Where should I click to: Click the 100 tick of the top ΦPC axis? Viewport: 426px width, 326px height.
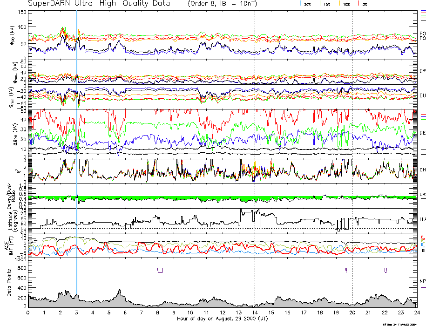[x=22, y=27]
